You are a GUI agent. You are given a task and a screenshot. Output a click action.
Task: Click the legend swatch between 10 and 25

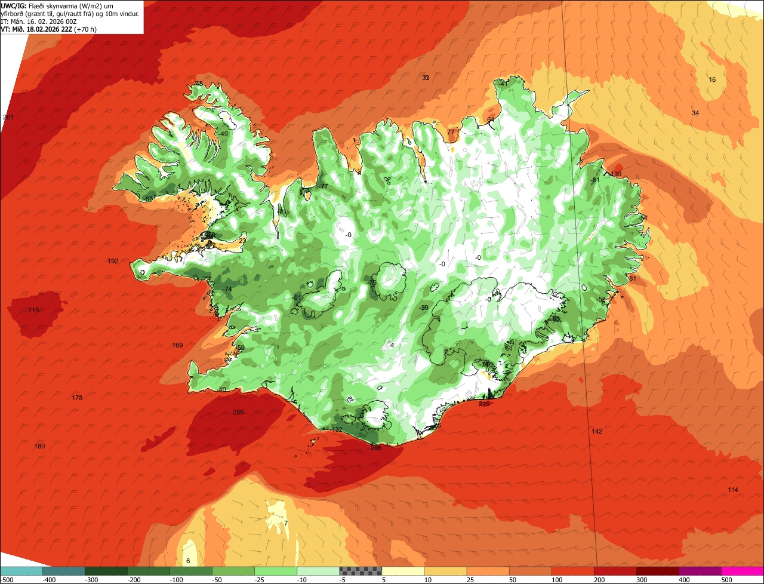click(x=445, y=571)
